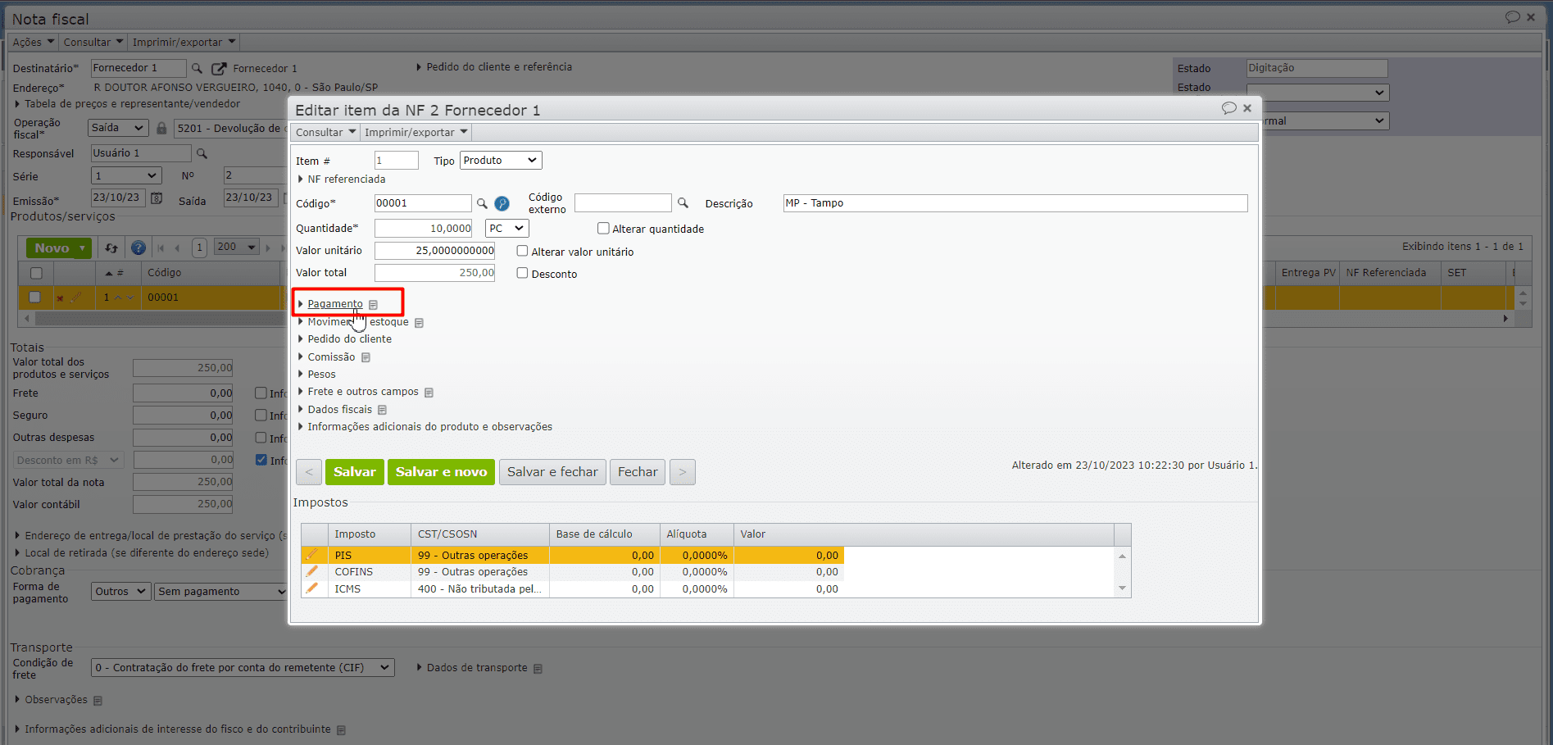
Task: Search Responsável with magnifier icon
Action: [x=202, y=153]
